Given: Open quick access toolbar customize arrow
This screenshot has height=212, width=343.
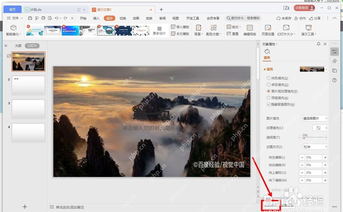Looking at the screenshot, I should [x=72, y=18].
